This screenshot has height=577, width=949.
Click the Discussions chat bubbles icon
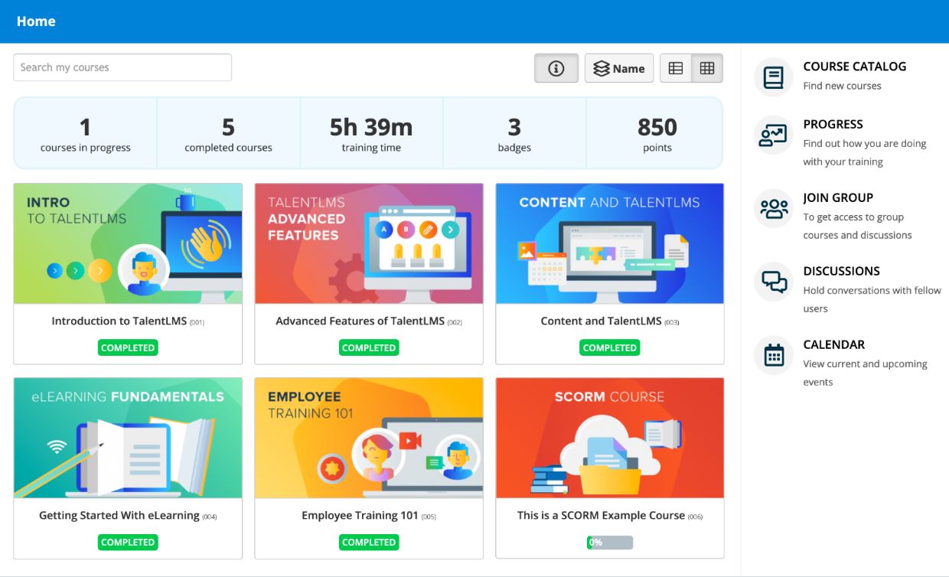coord(774,282)
